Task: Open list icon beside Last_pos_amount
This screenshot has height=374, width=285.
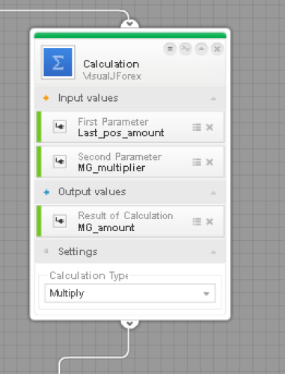Action: [x=197, y=127]
